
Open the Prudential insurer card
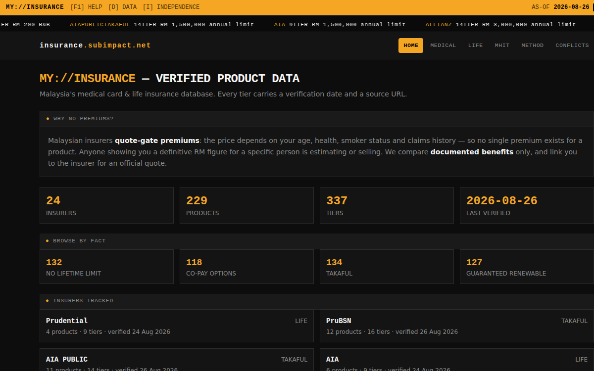coord(177,326)
